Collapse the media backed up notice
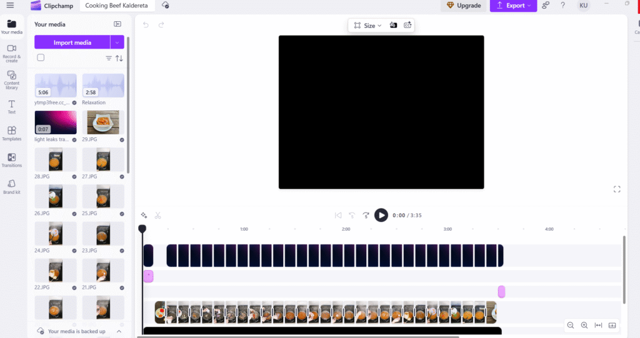Viewport: 640px width, 338px height. coord(119,331)
